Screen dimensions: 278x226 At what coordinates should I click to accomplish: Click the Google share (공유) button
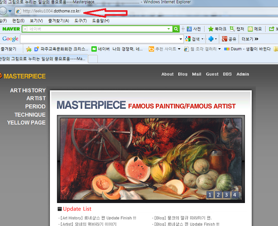tap(229, 39)
